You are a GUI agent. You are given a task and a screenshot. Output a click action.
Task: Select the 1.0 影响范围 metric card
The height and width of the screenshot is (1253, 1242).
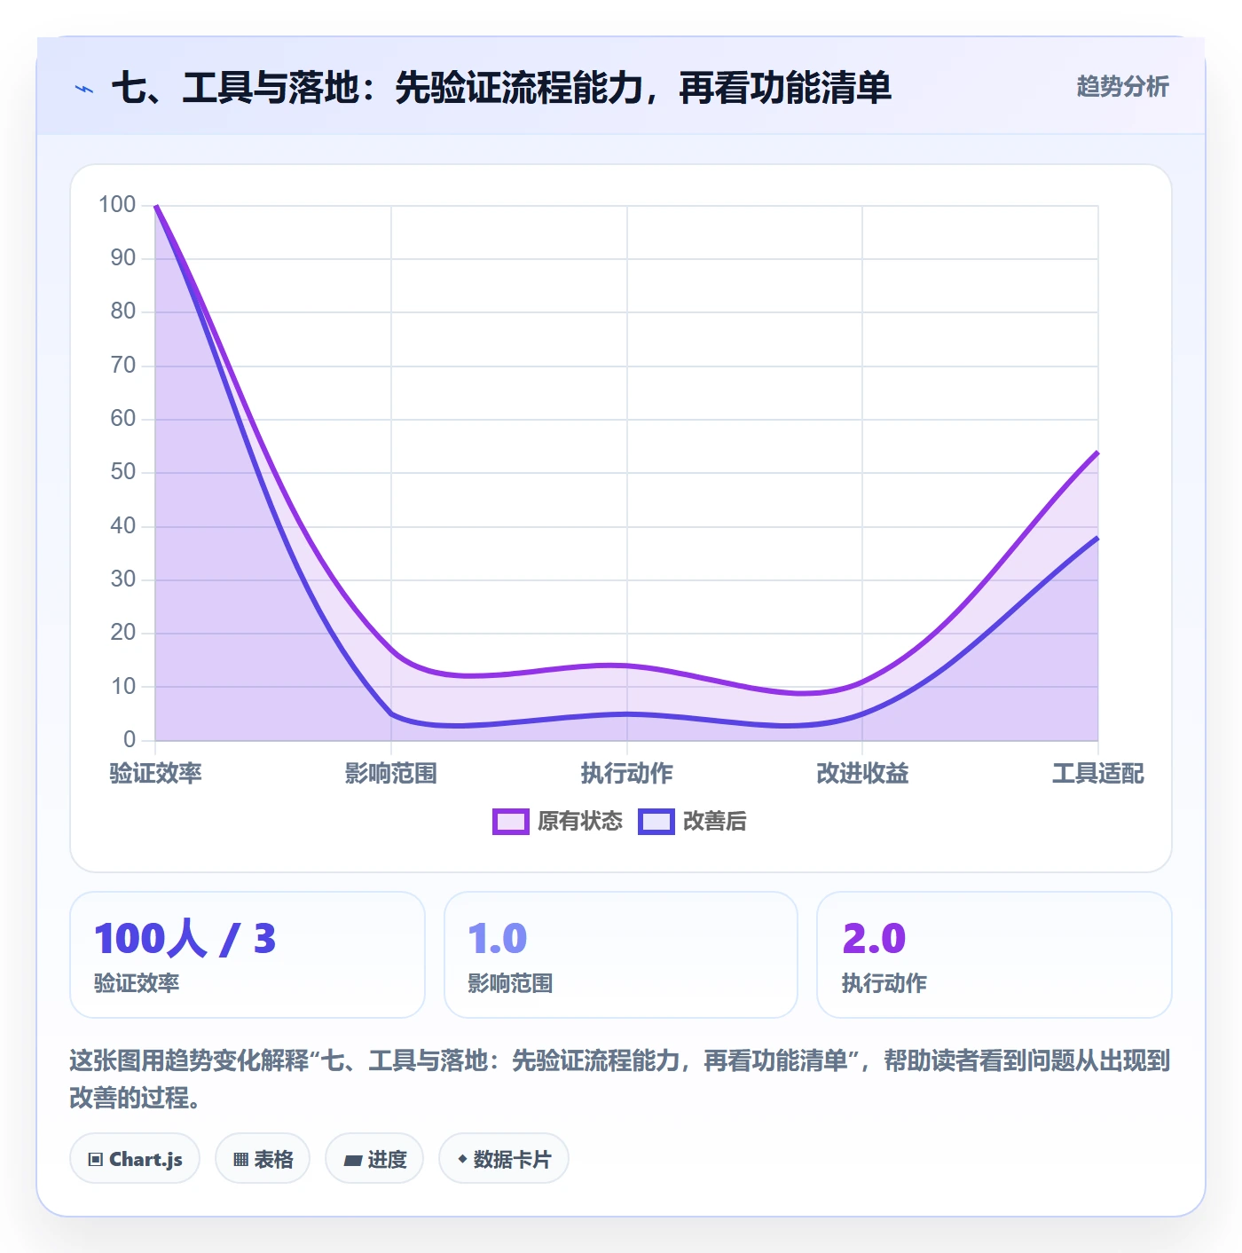pos(621,955)
